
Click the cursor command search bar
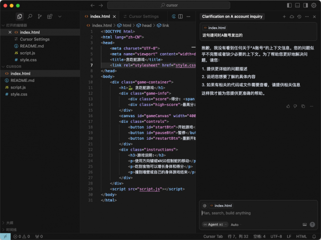pos(169,5)
